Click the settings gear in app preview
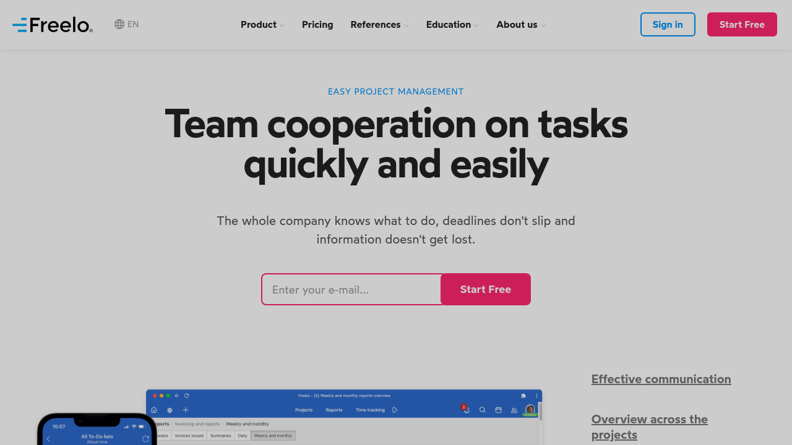The height and width of the screenshot is (445, 792). 170,410
